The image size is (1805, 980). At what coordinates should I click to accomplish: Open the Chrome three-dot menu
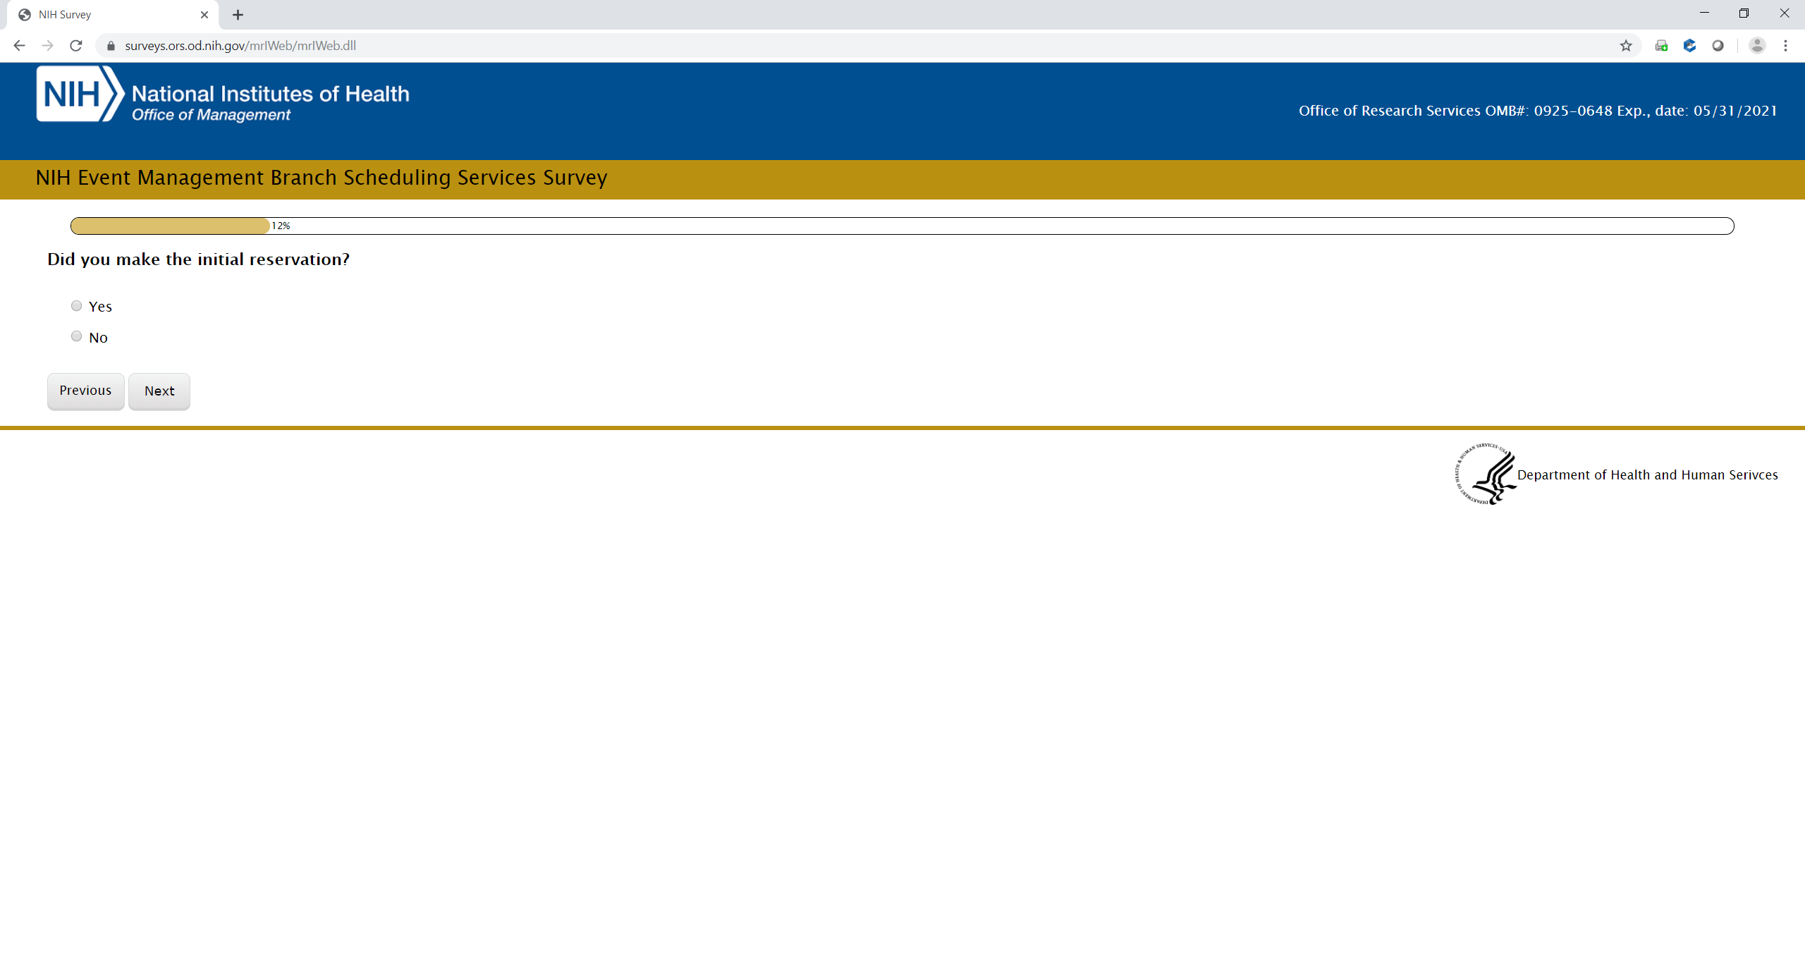coord(1785,46)
